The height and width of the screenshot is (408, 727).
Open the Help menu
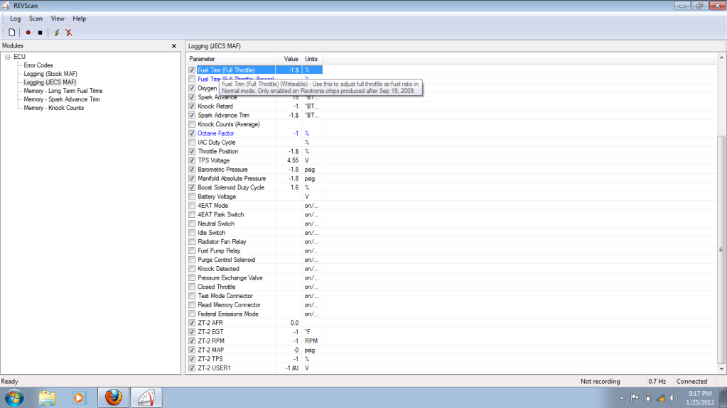pyautogui.click(x=80, y=18)
